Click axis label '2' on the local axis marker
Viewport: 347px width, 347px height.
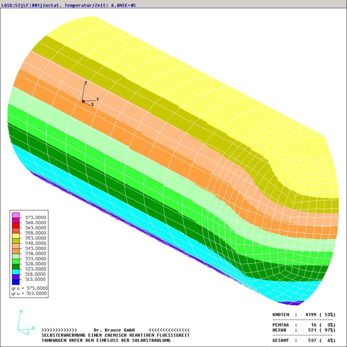[85, 83]
